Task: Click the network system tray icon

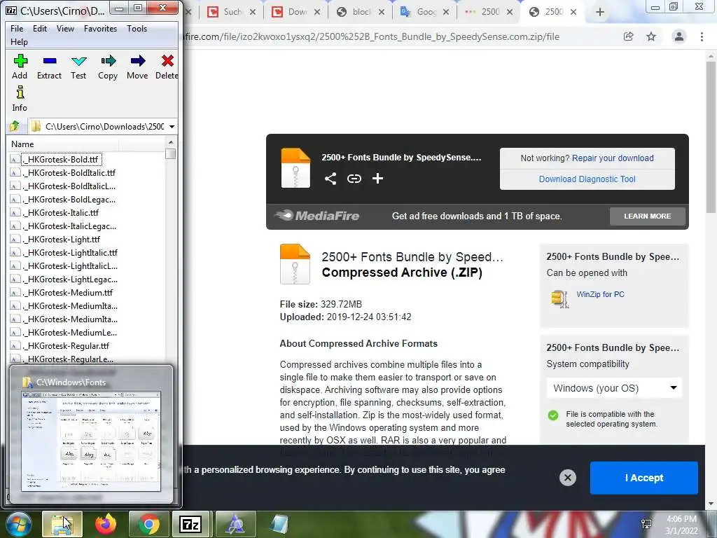Action: [x=646, y=524]
